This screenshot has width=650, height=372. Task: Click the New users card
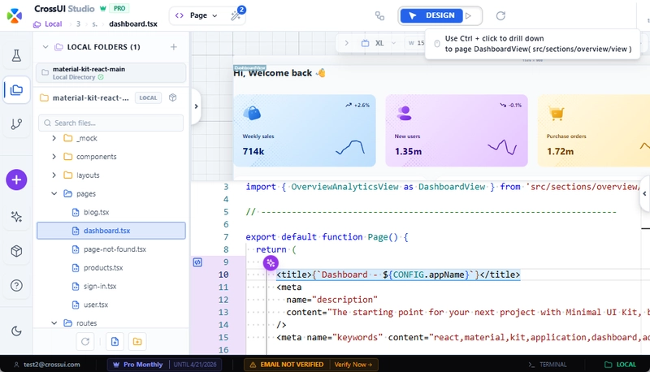pyautogui.click(x=457, y=131)
